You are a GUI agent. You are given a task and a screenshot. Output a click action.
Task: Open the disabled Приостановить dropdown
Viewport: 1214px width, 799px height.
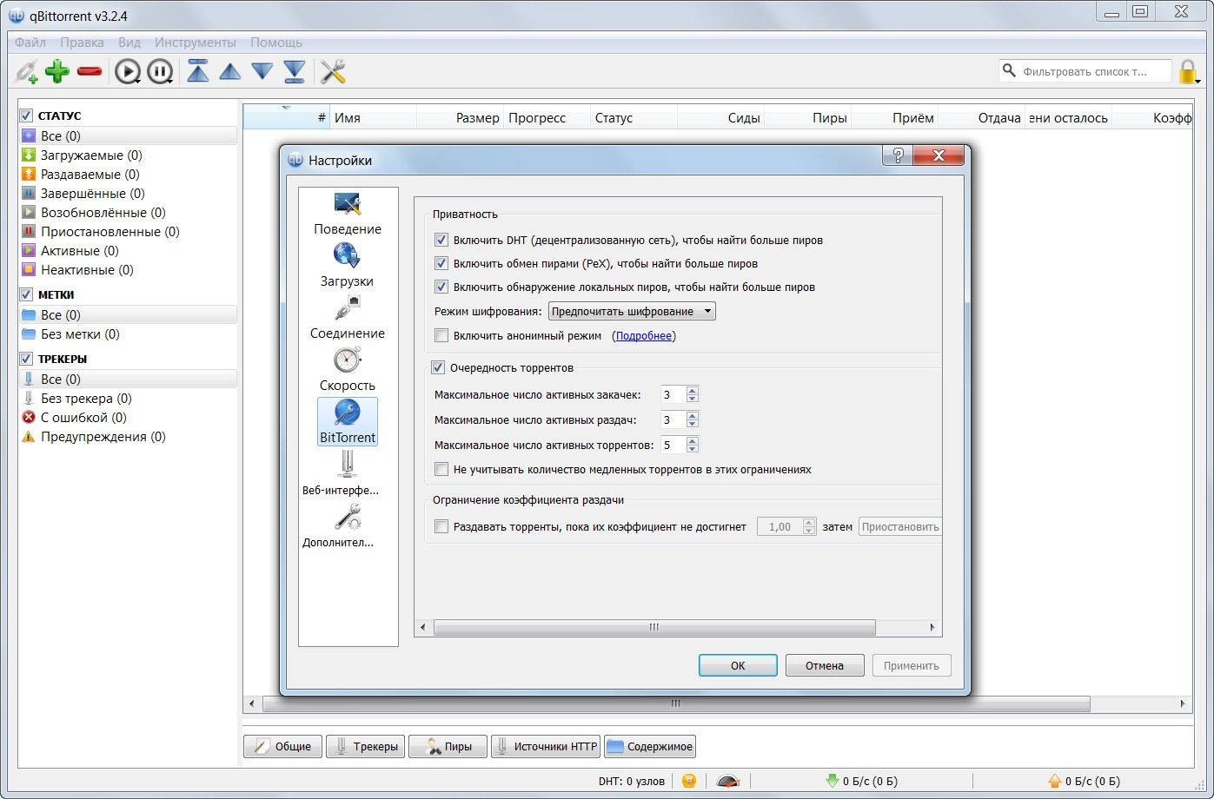coord(900,526)
